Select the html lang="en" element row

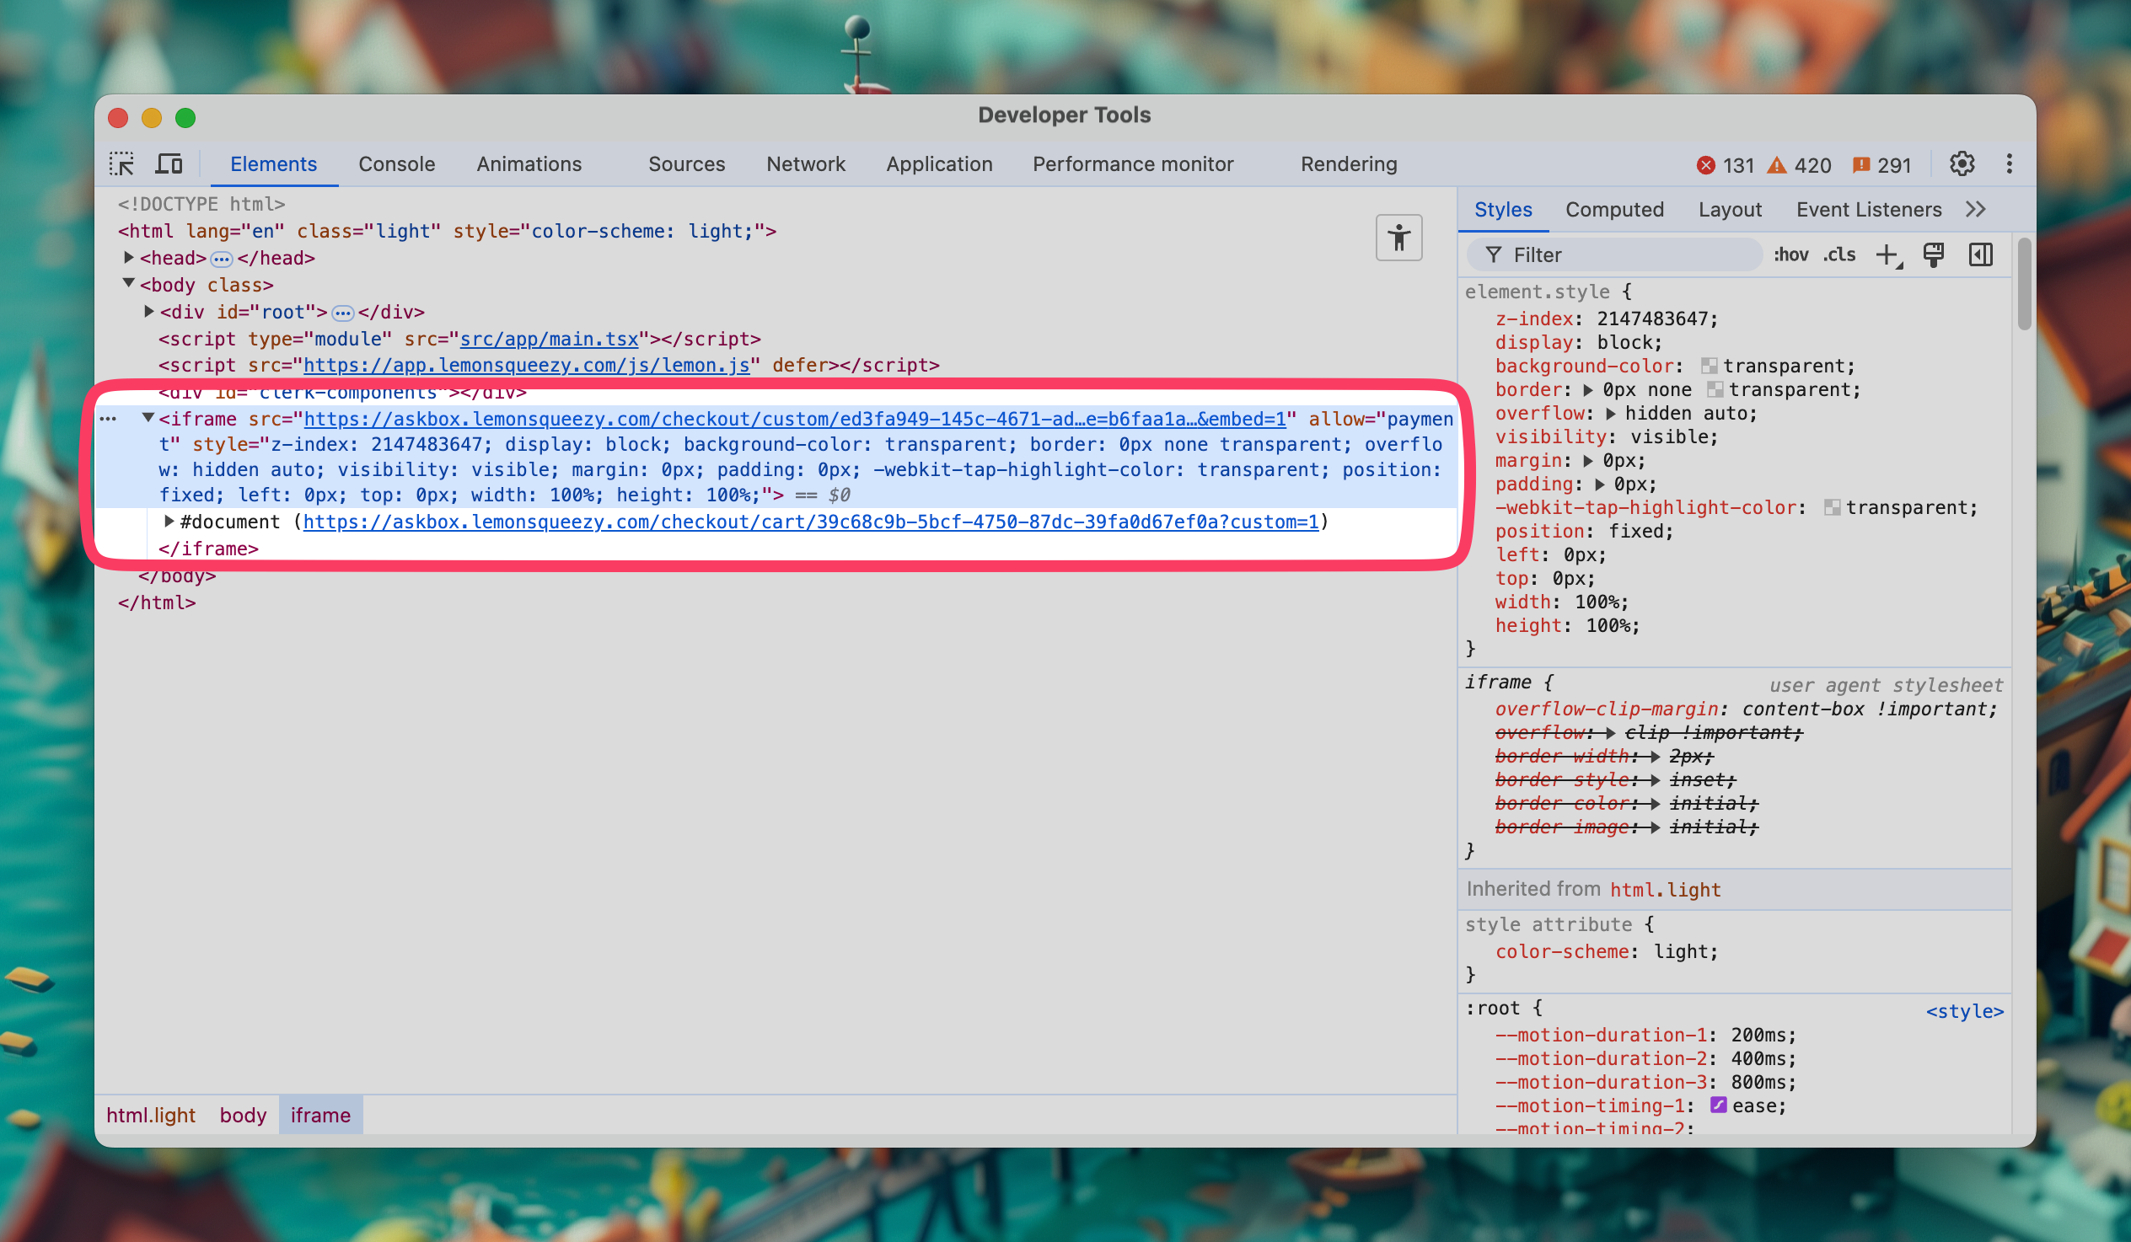(x=448, y=231)
